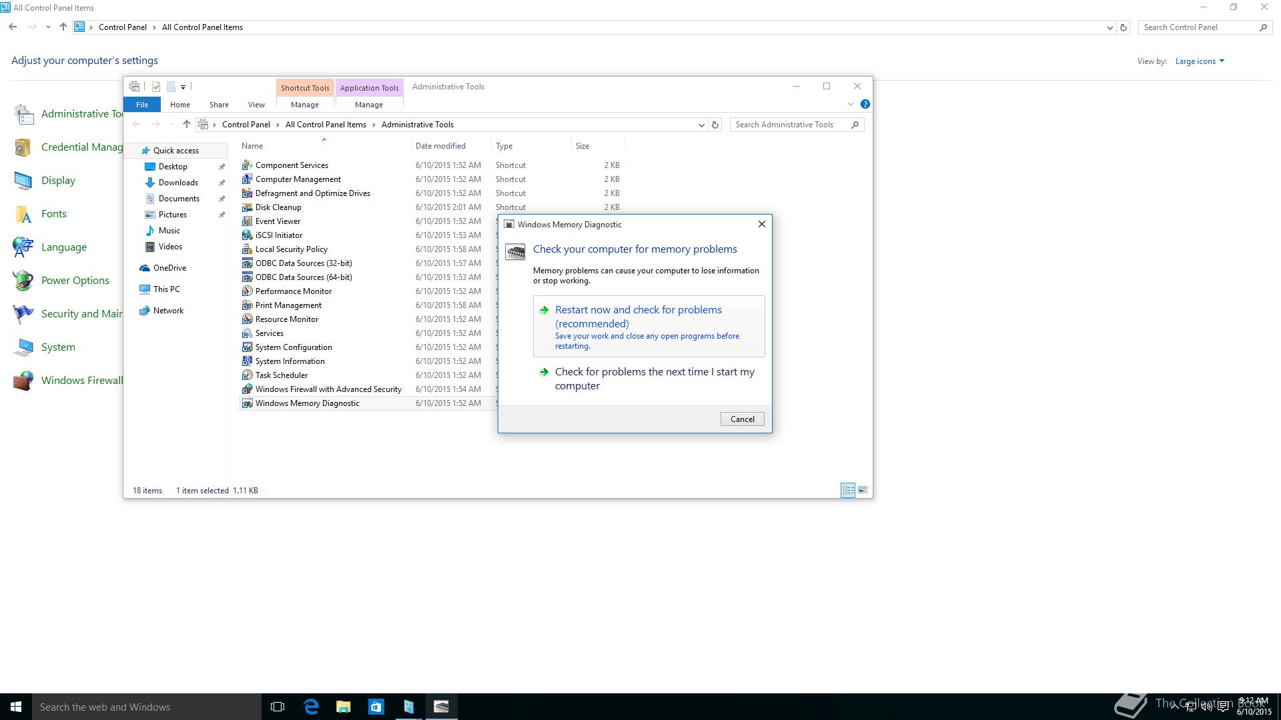Expand the ribbon using the chevron
Viewport: 1281px width, 720px height.
click(850, 104)
